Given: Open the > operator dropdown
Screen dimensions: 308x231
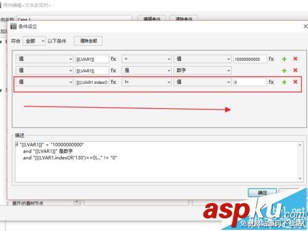Looking at the screenshot, I should click(147, 59).
